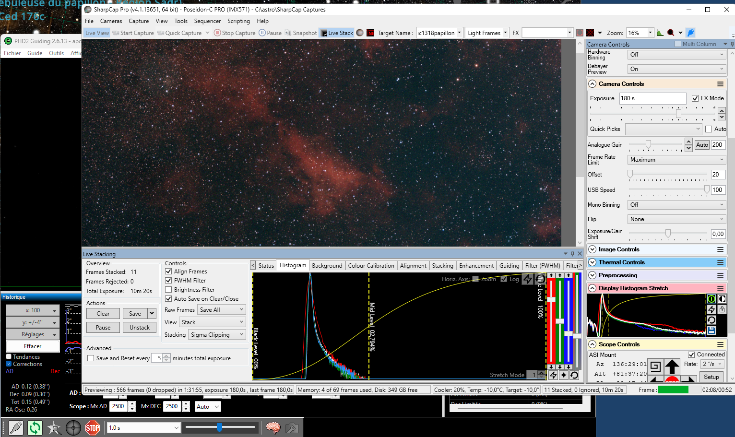This screenshot has height=437, width=735.
Task: Open the FX dropdown
Action: click(569, 33)
